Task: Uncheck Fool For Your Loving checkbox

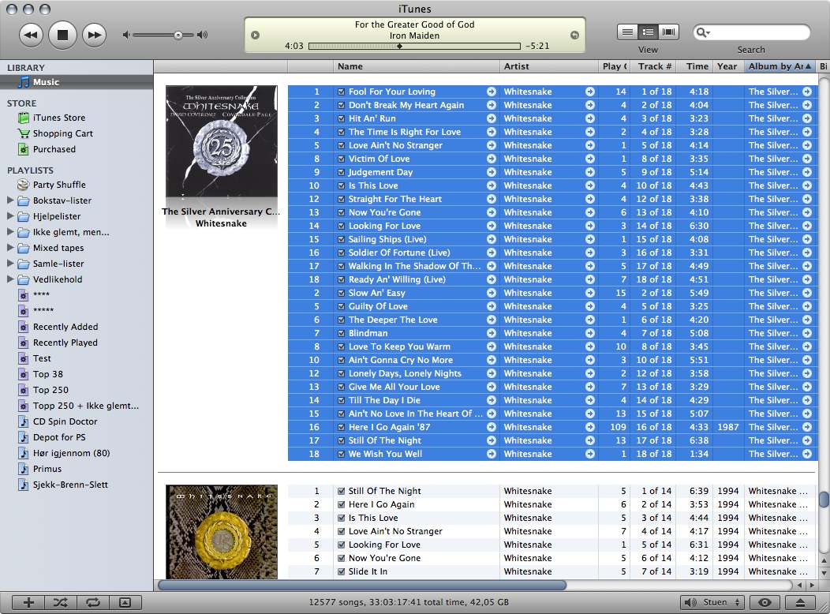Action: (342, 92)
